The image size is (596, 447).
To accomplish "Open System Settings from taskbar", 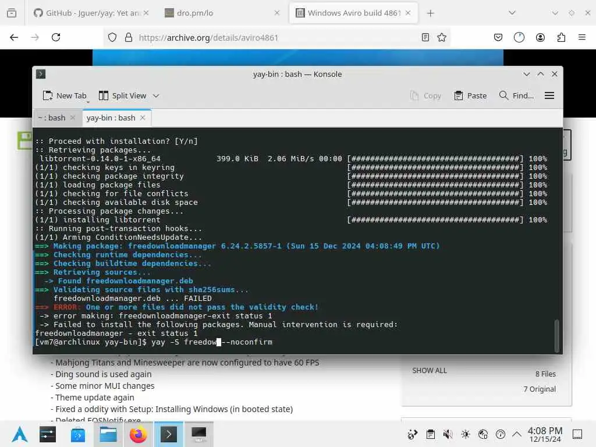I will point(48,434).
